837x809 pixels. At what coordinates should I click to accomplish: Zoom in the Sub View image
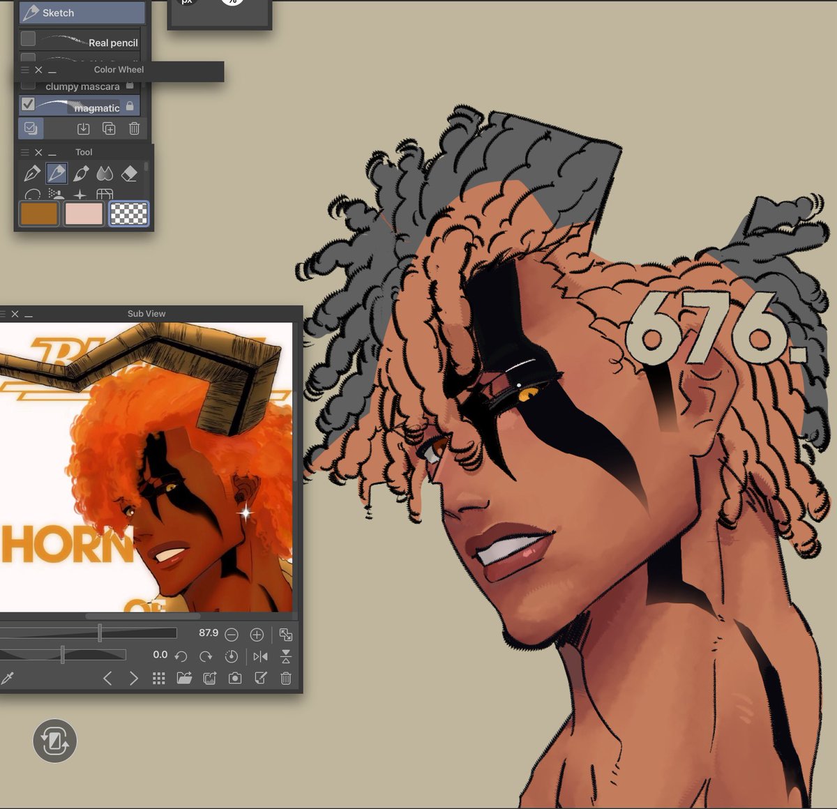257,635
